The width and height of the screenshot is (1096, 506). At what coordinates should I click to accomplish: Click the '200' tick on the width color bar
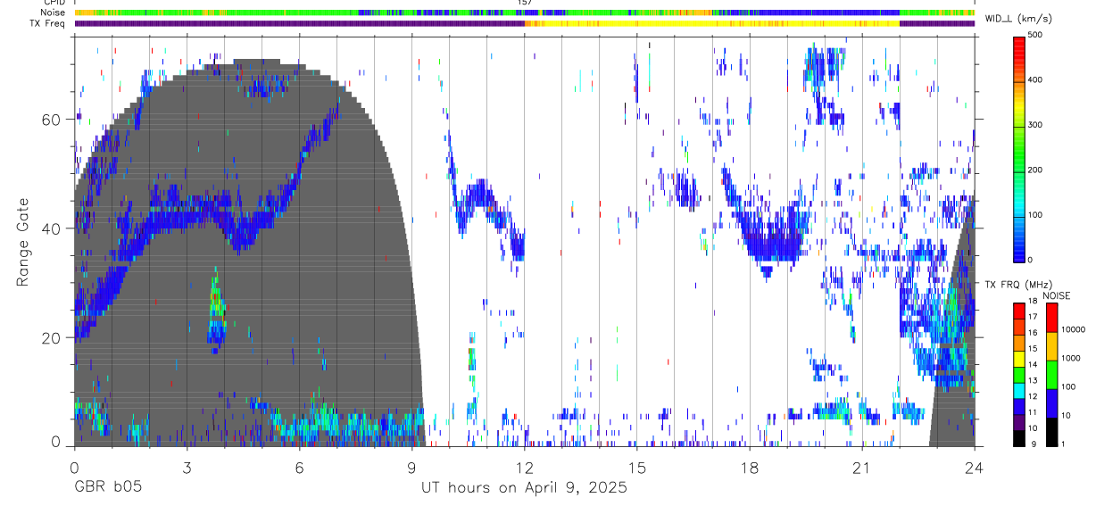point(1037,170)
